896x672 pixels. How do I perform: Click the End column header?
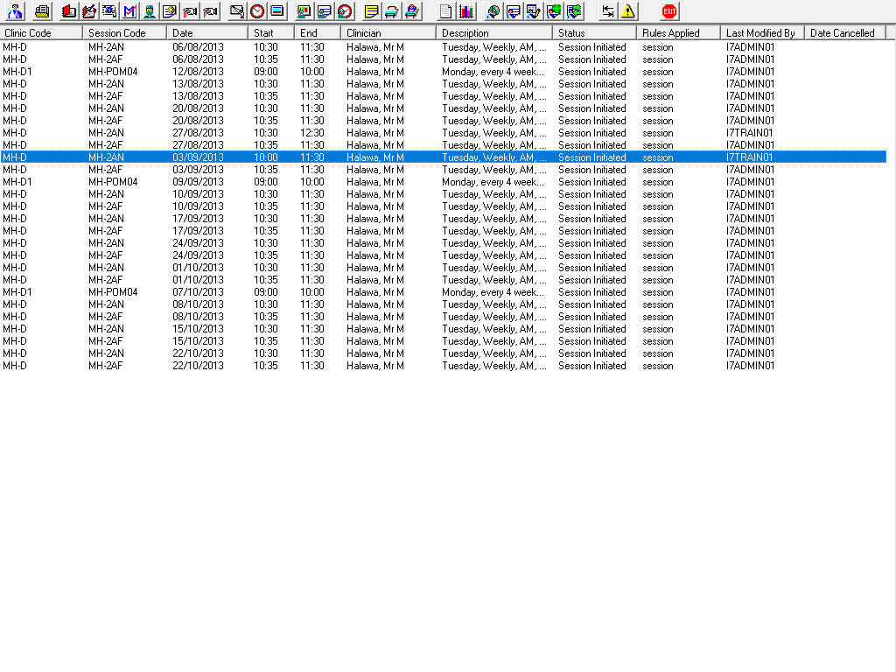[x=318, y=33]
